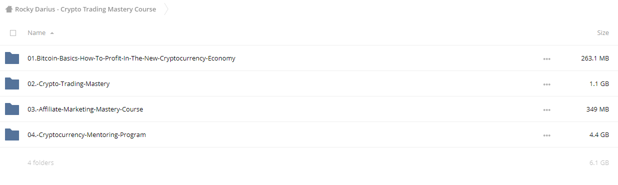Screen dimensions: 618x185
Task: Open 04.-Cryptocurrency-Mentoring-Program folder name
Action: pos(87,134)
